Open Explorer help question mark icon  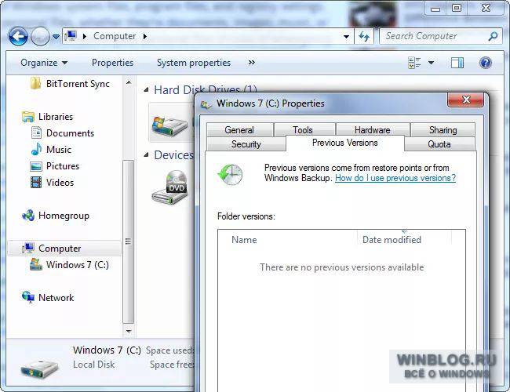coord(485,63)
